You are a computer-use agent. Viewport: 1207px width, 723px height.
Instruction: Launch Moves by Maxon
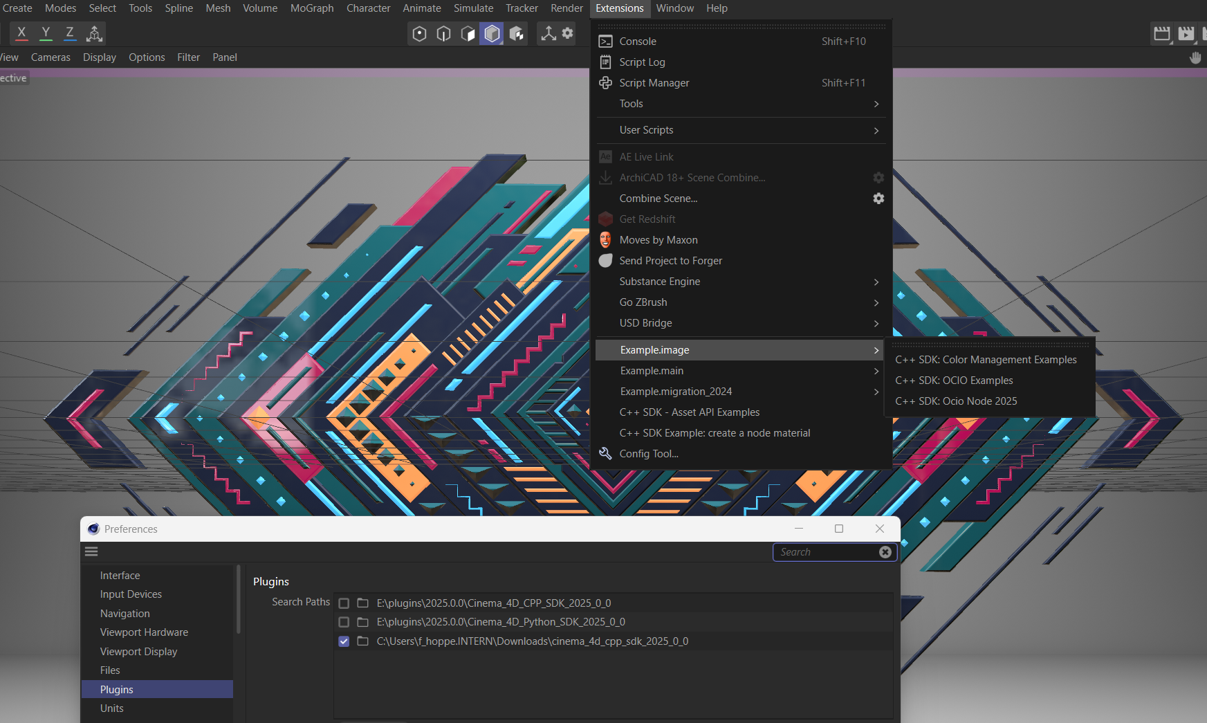[x=741, y=240]
